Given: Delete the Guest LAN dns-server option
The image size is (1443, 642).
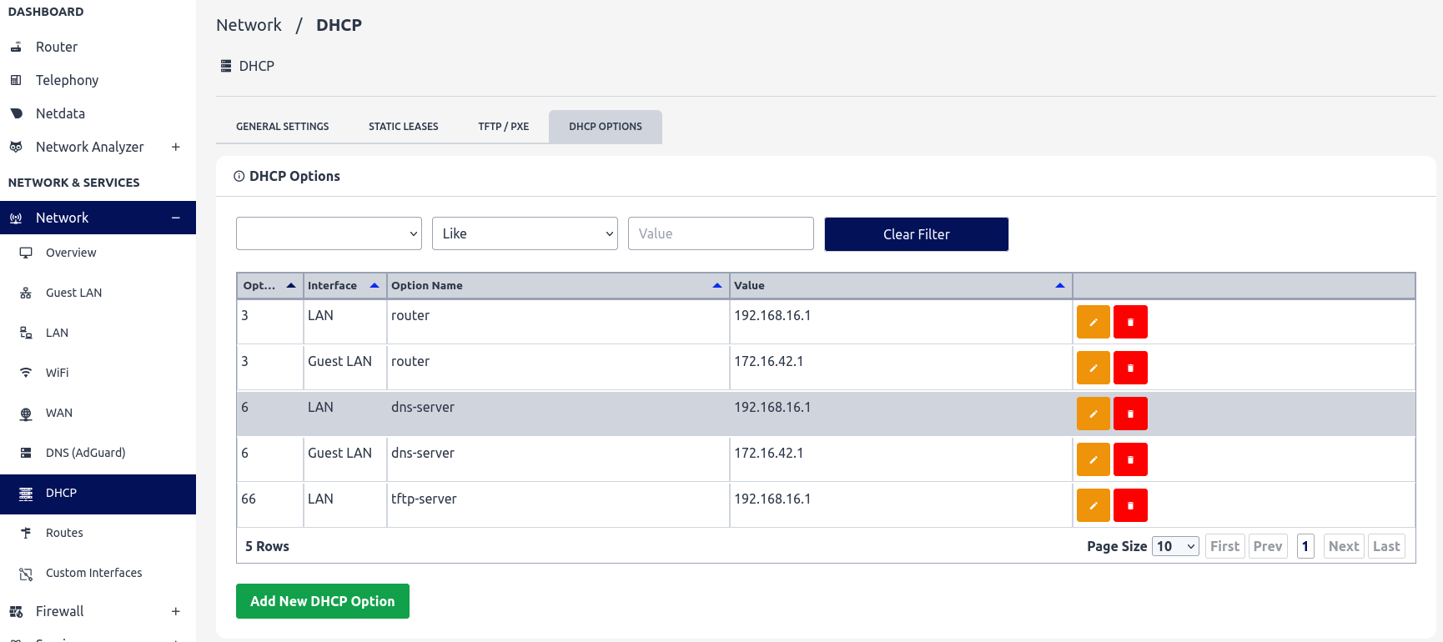Looking at the screenshot, I should pos(1130,459).
